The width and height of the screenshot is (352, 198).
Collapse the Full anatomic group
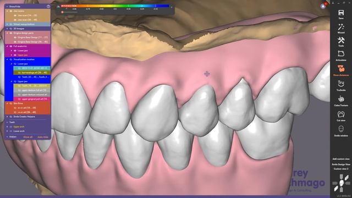pos(7,46)
